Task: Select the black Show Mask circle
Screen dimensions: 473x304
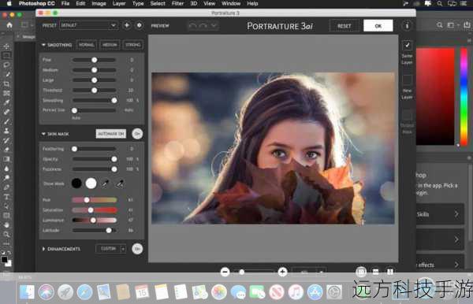Action: 76,184
